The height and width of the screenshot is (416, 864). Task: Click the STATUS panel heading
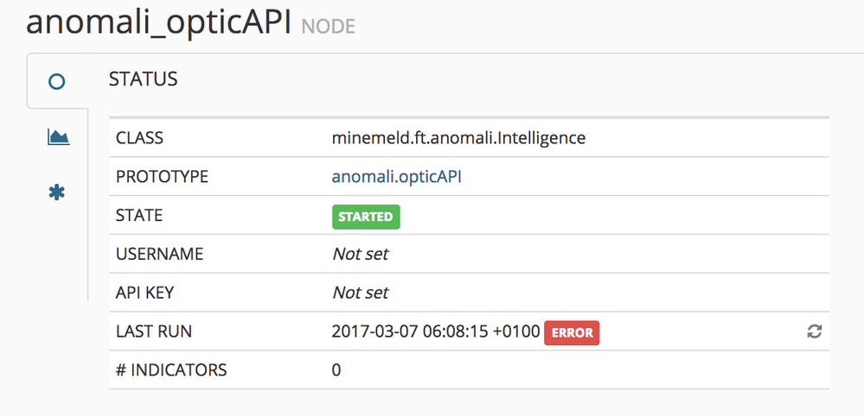coord(143,79)
